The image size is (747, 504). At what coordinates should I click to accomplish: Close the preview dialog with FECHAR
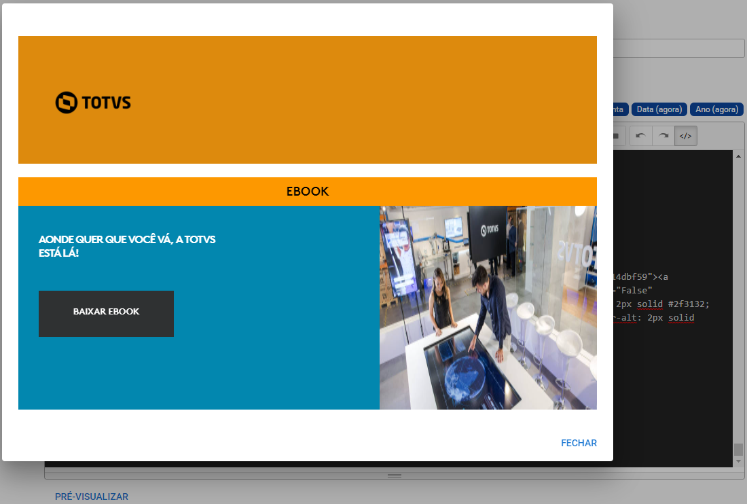(579, 443)
